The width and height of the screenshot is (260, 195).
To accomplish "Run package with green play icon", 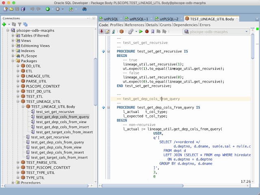I will pos(141,31).
